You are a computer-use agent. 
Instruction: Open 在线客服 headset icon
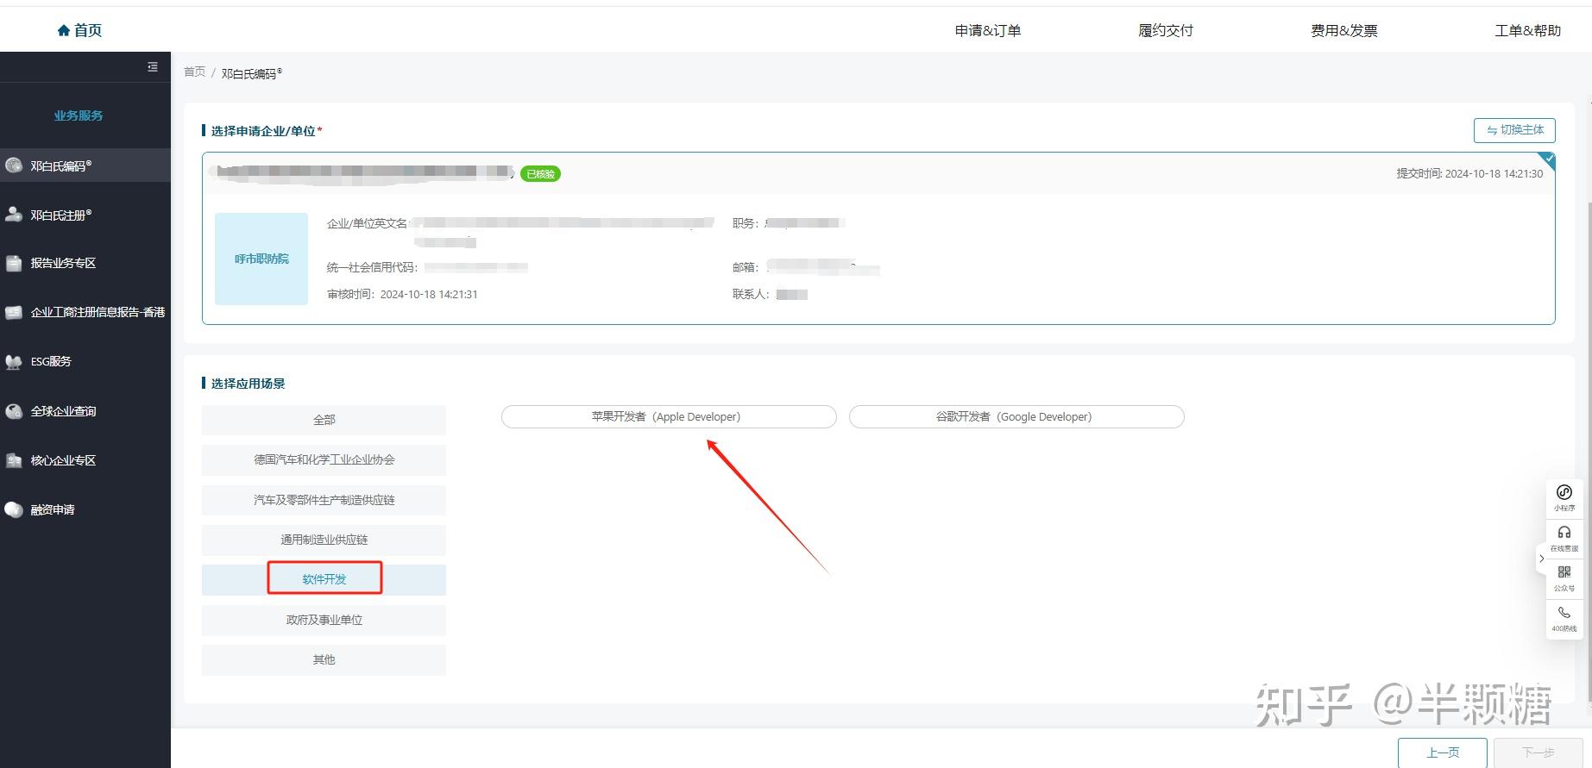[1564, 534]
